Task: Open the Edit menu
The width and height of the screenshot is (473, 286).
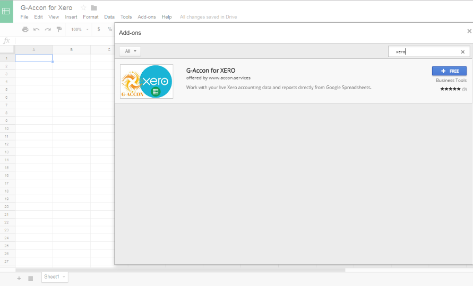Action: pos(38,17)
